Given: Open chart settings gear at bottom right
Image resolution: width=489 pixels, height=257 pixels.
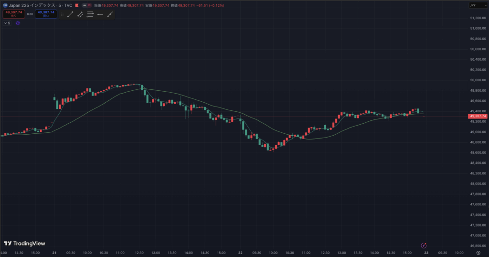Looking at the screenshot, I should coord(478,253).
